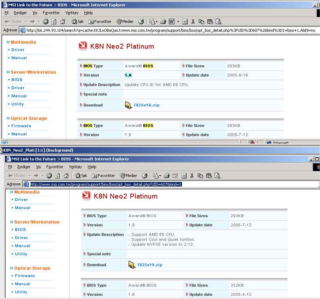Click update date 2005-4-12
Viewport: 320px width, 299px height.
click(241, 294)
